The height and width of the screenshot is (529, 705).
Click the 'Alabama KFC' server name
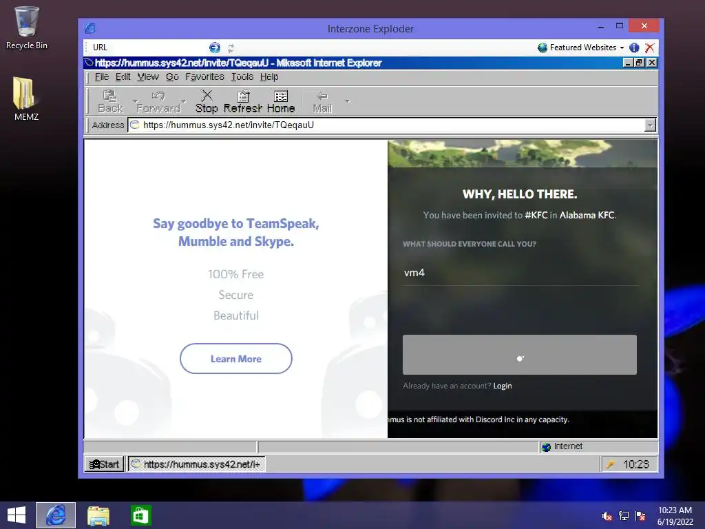pos(587,216)
